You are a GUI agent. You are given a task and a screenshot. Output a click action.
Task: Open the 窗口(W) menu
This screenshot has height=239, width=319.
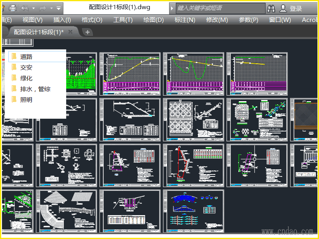[280, 20]
